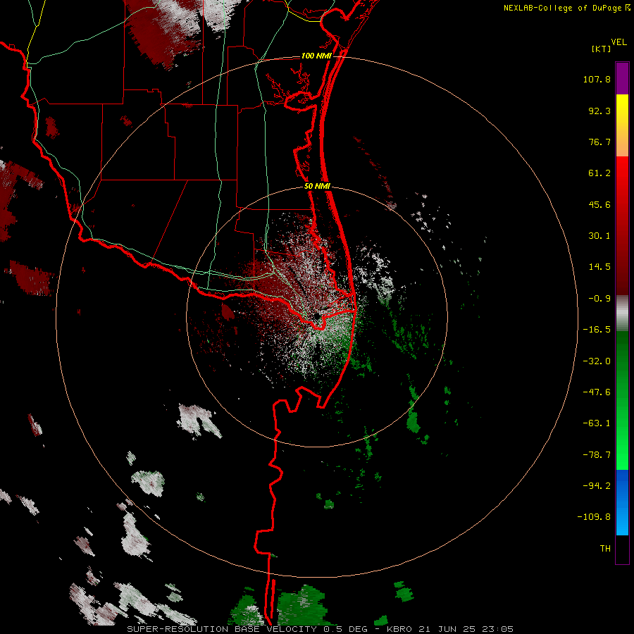
Task: Select the 30.1 scale value
Action: (x=599, y=236)
